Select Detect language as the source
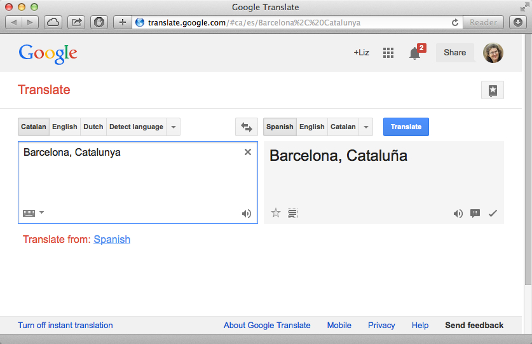This screenshot has width=532, height=344. (x=136, y=127)
